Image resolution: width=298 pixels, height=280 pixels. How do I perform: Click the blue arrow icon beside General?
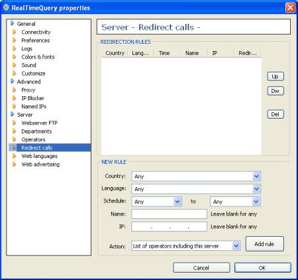point(13,23)
